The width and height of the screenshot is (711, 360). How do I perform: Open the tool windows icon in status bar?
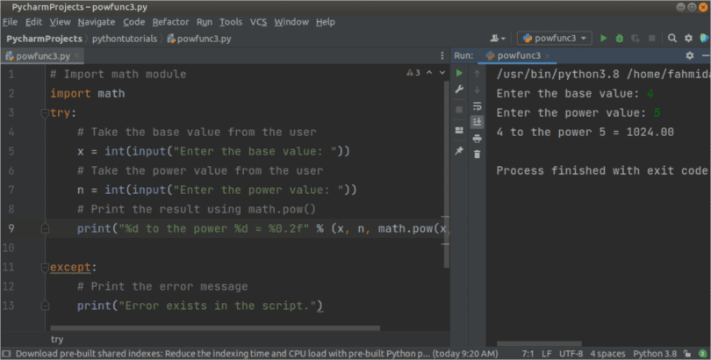pos(6,354)
